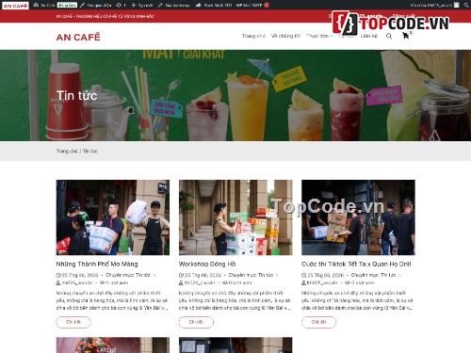The image size is (471, 353).
Task: Open the Cuộc thi Tiktok Tết Ta article title
Action: tap(356, 265)
